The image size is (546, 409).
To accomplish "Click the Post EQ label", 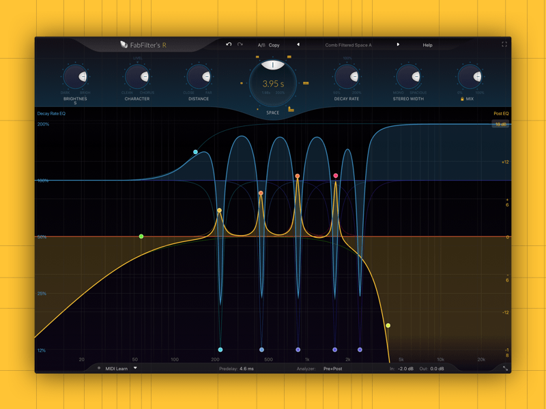I will click(x=501, y=114).
